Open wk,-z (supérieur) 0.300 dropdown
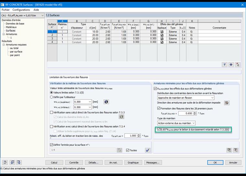Screen dimensions: 246x176 tap(90, 102)
